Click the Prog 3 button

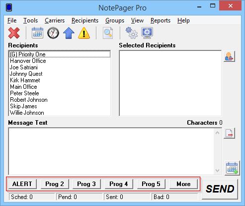(86, 184)
